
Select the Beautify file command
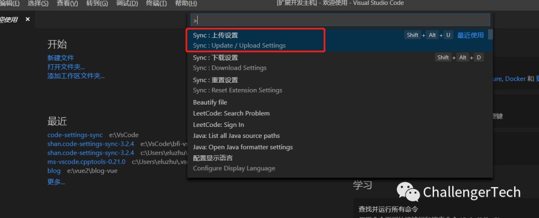coord(340,102)
